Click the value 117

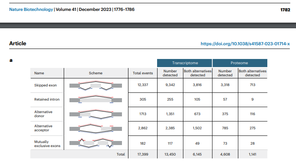pos(170,143)
